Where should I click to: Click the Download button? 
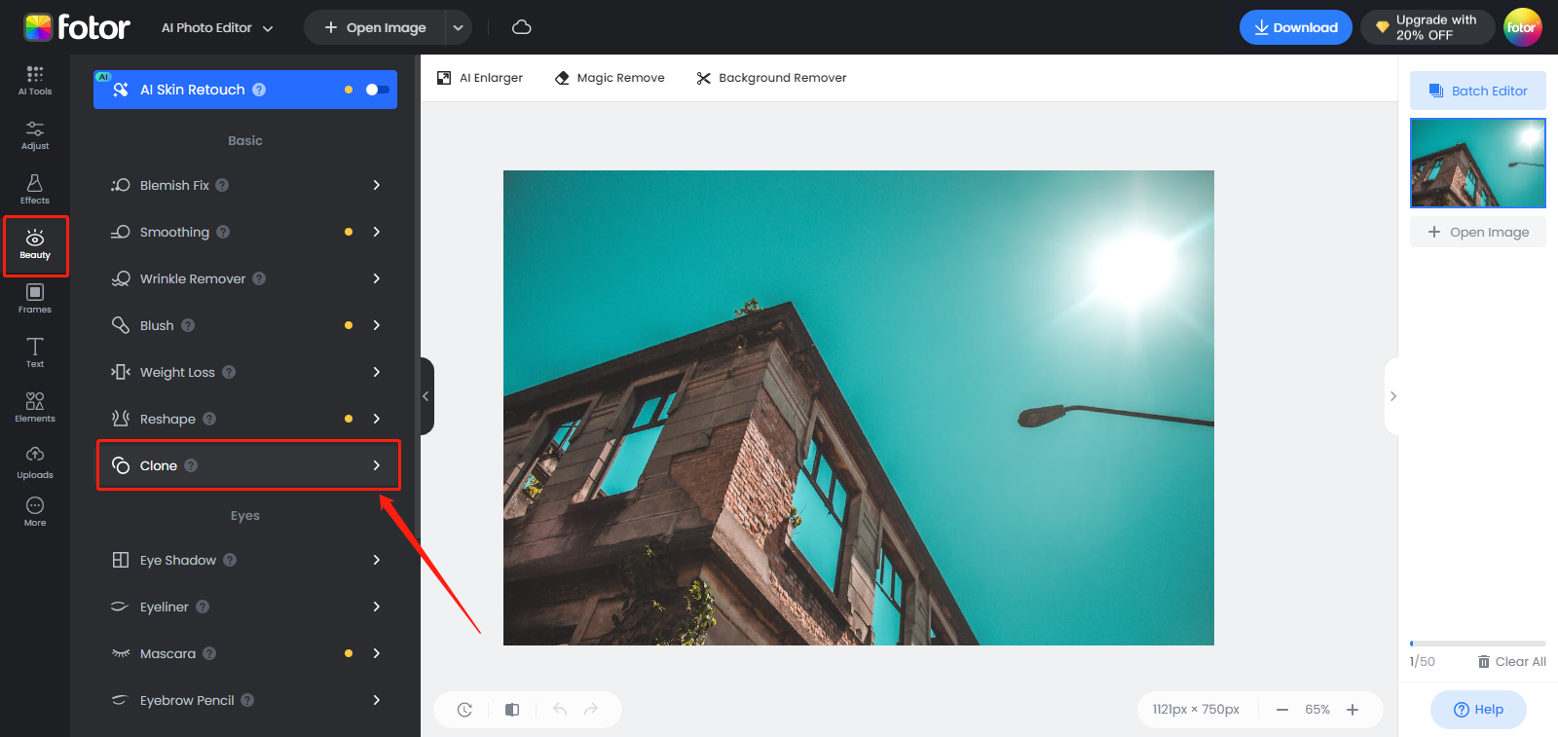(x=1296, y=27)
